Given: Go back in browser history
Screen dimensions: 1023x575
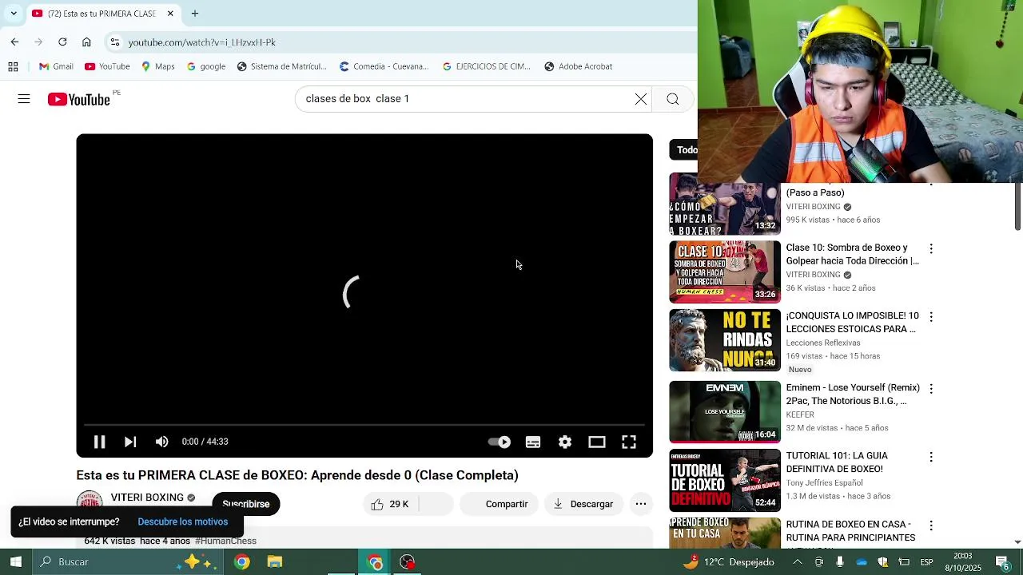Looking at the screenshot, I should 14,42.
